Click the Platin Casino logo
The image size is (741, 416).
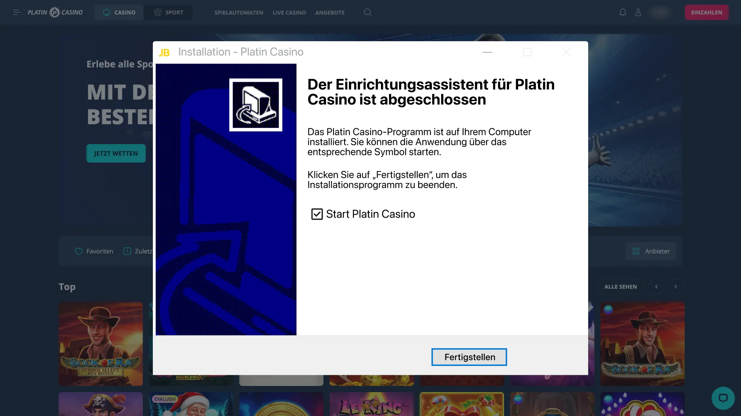click(x=55, y=12)
